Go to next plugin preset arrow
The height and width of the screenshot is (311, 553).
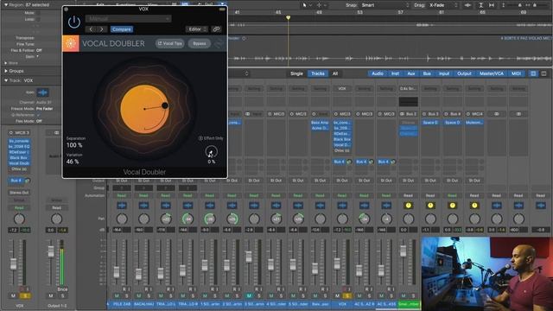click(102, 29)
